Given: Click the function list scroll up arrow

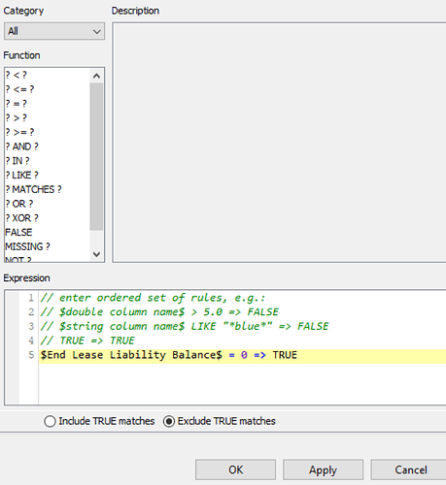Looking at the screenshot, I should click(x=96, y=76).
